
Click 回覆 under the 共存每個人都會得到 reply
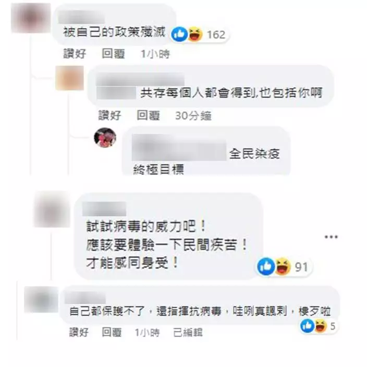(149, 115)
